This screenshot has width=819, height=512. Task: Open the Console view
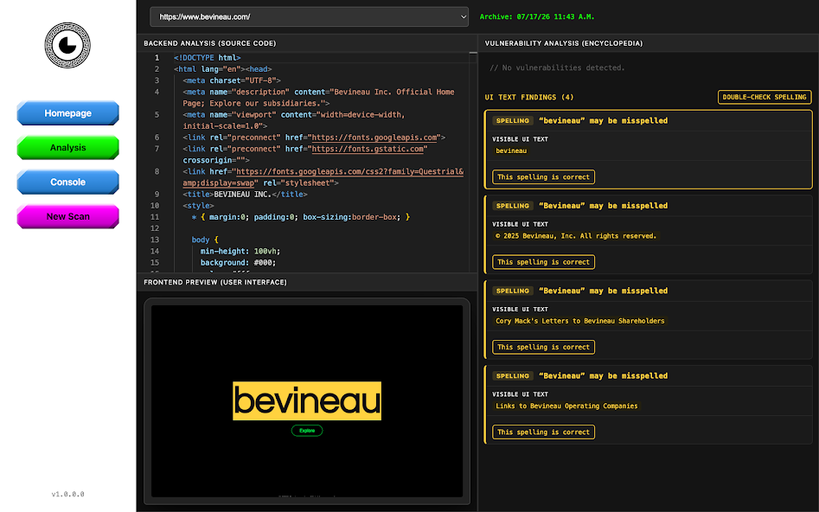pos(68,182)
